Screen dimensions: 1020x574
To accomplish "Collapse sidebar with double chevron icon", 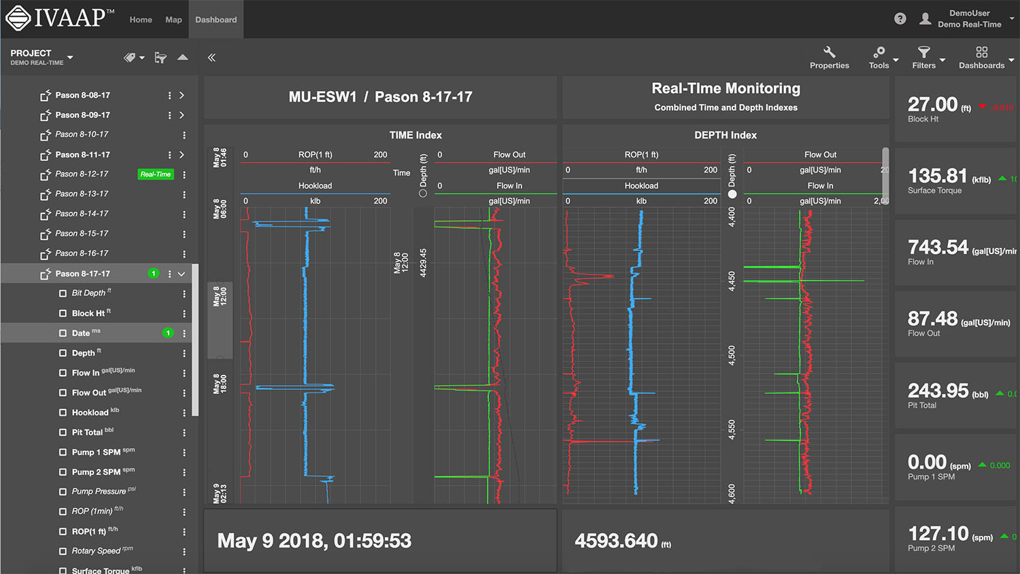I will tap(211, 58).
